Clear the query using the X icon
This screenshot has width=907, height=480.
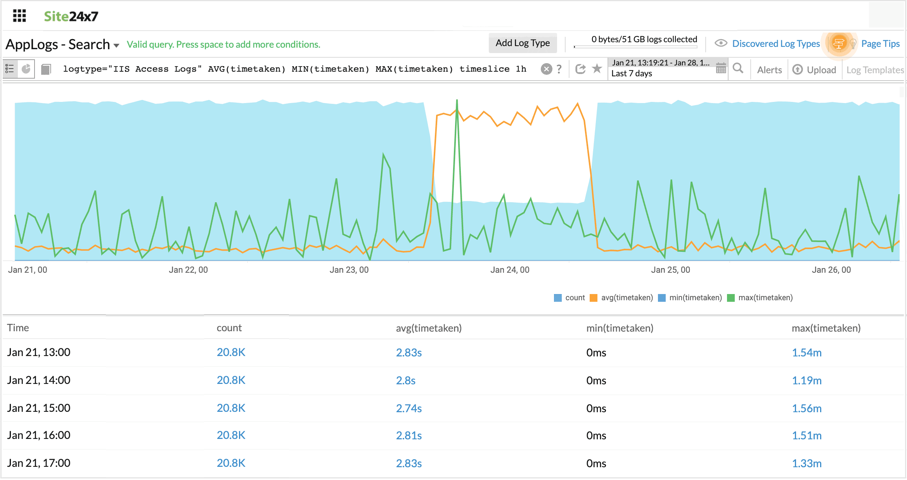[546, 69]
